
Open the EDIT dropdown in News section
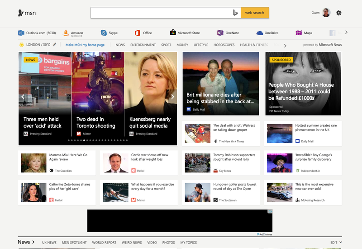click(336, 242)
